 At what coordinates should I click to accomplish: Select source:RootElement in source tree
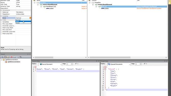pyautogui.click(x=50, y=5)
